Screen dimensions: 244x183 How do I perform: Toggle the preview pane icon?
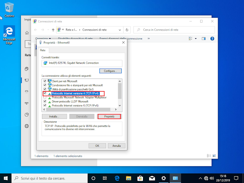(204, 39)
